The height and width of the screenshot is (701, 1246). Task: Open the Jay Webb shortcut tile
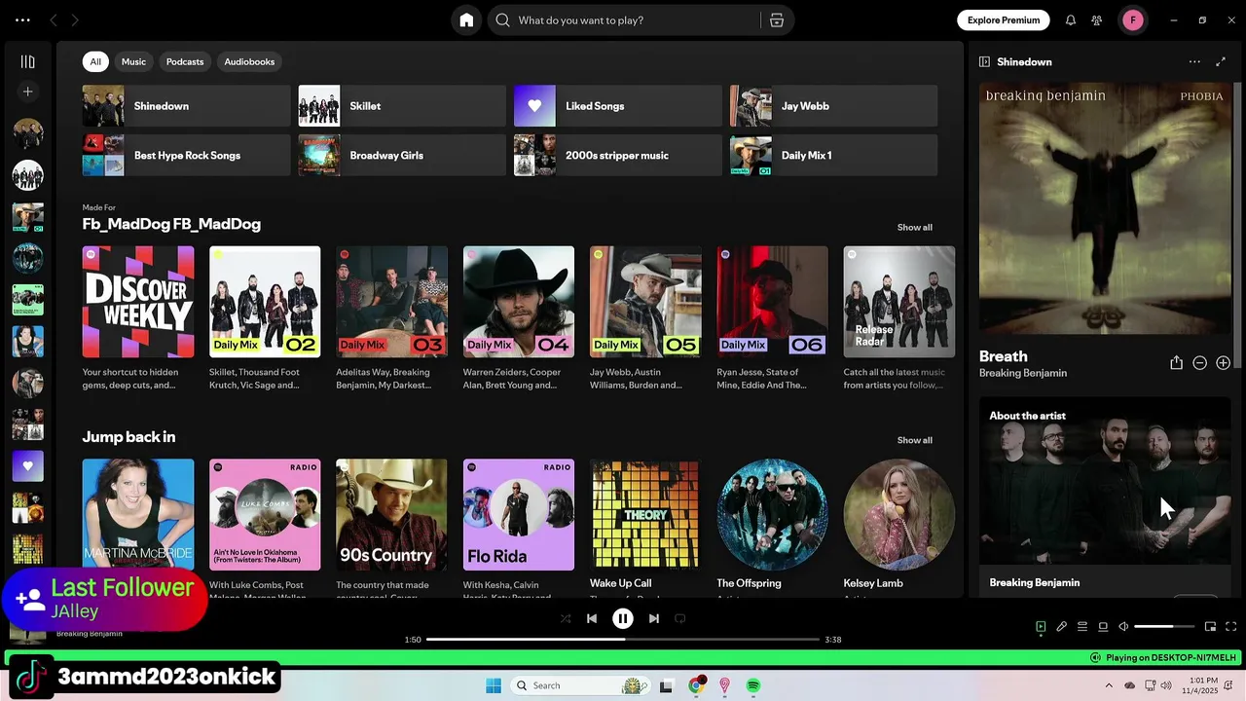pos(833,106)
